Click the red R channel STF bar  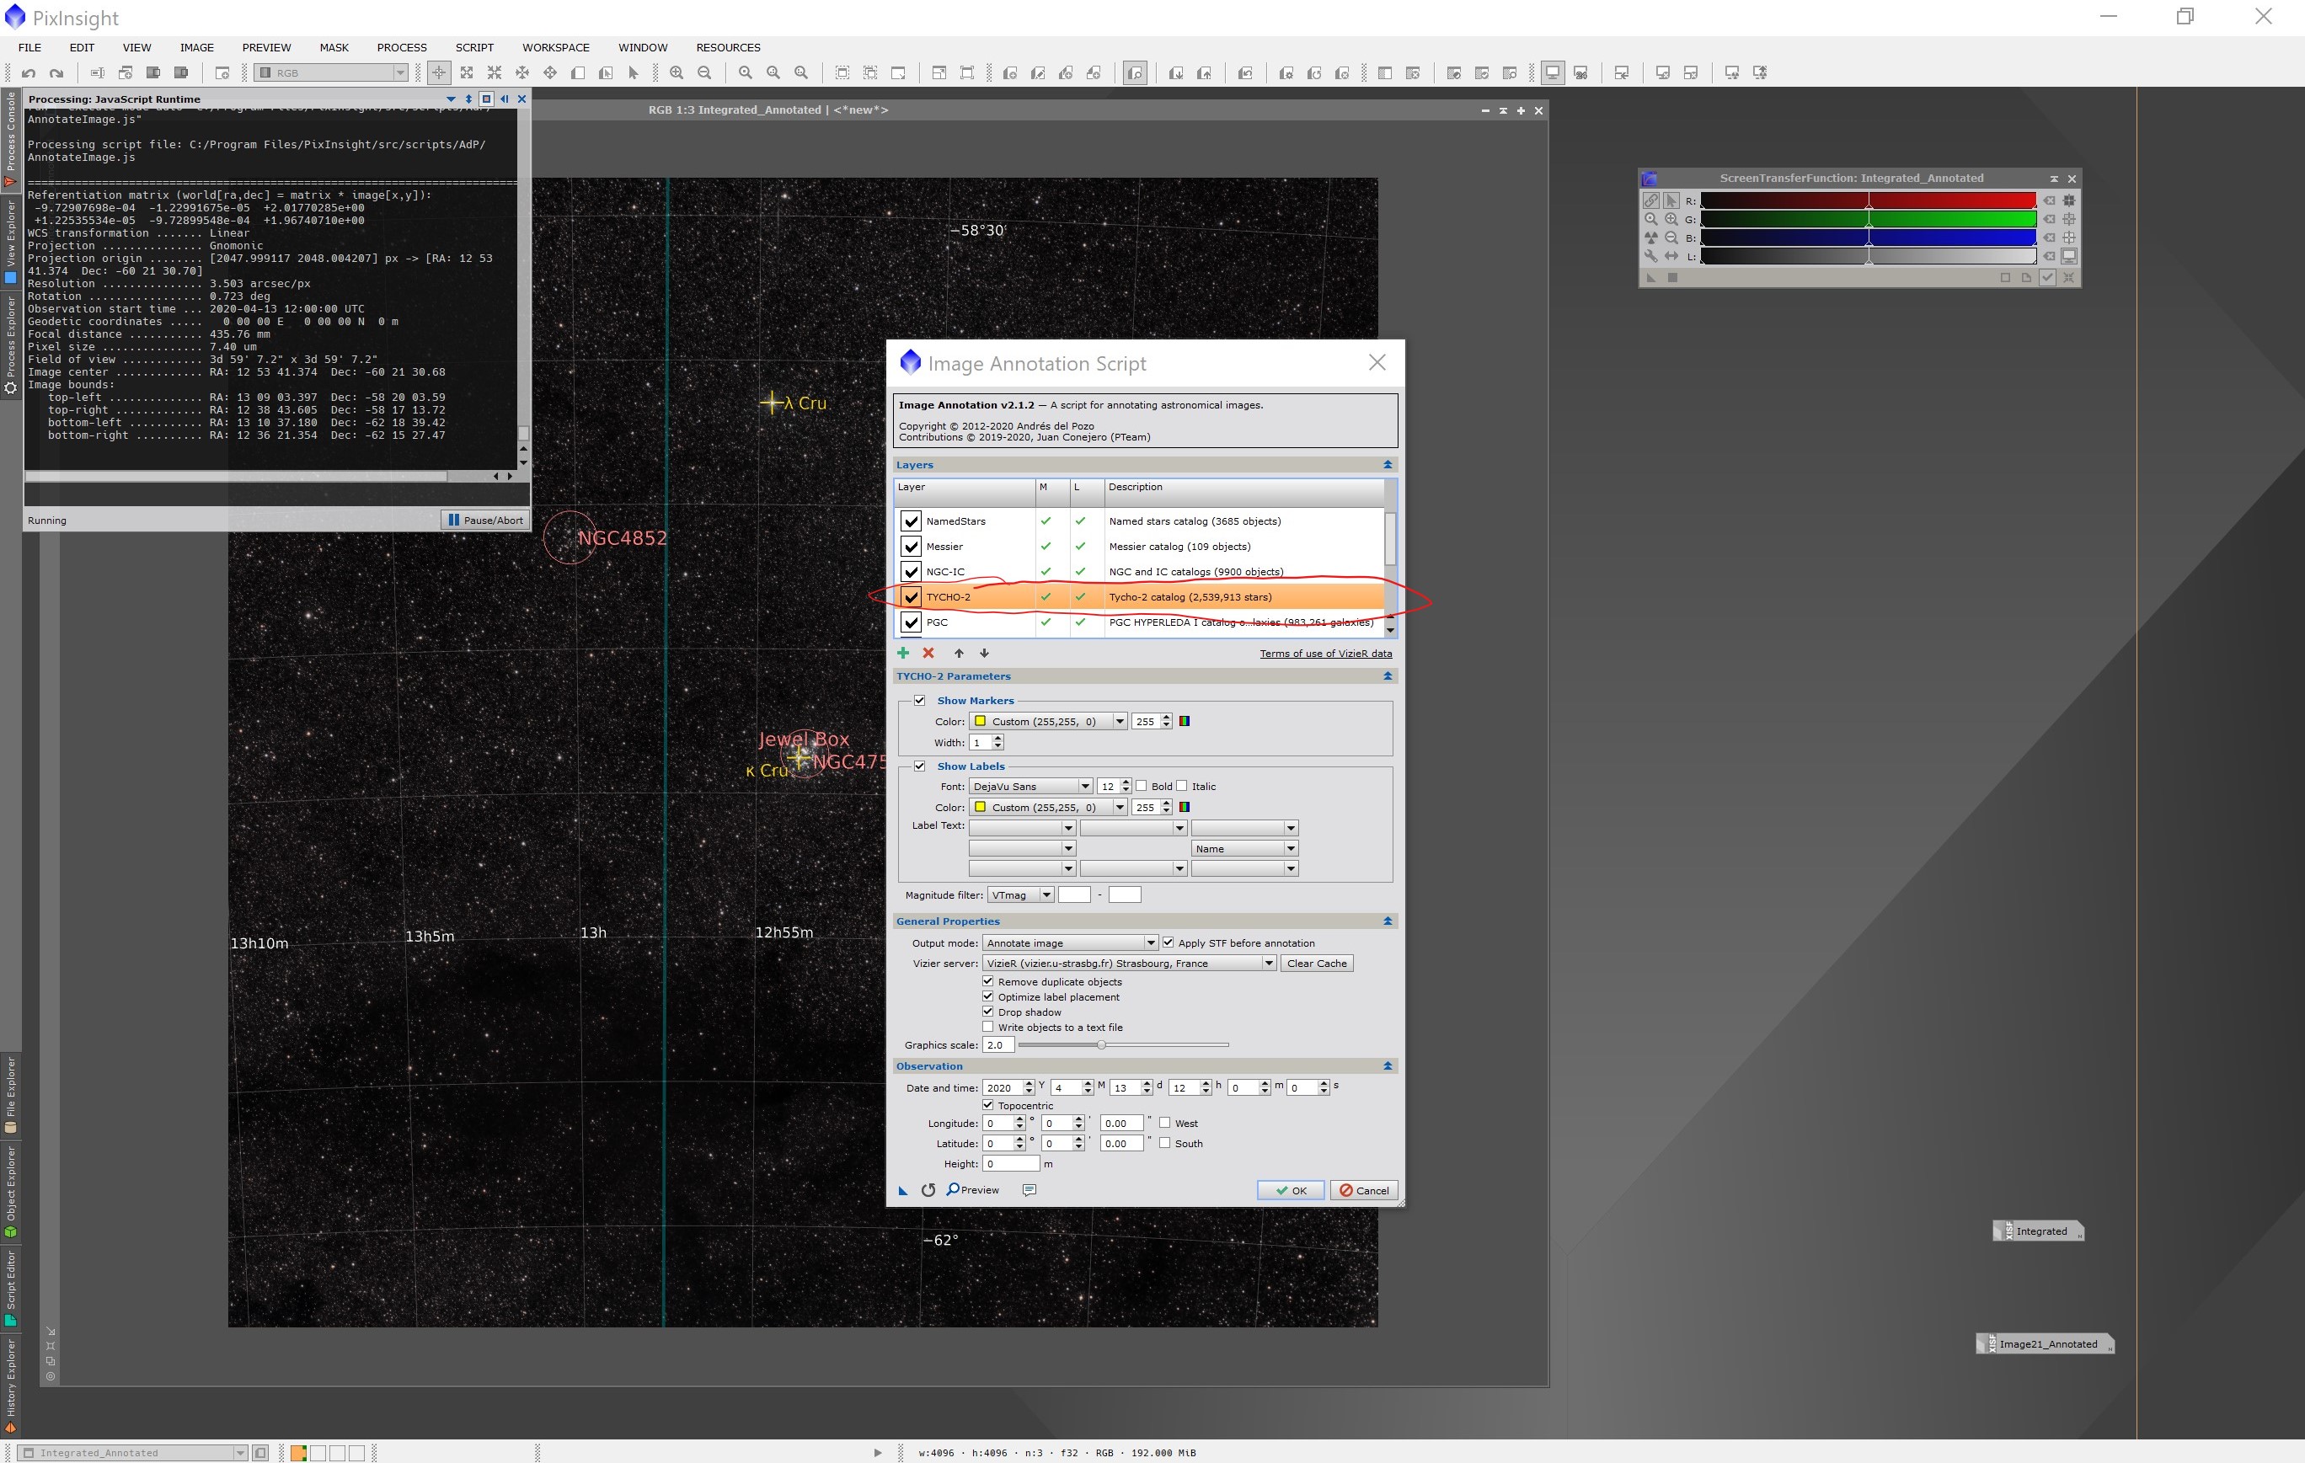click(x=1868, y=200)
